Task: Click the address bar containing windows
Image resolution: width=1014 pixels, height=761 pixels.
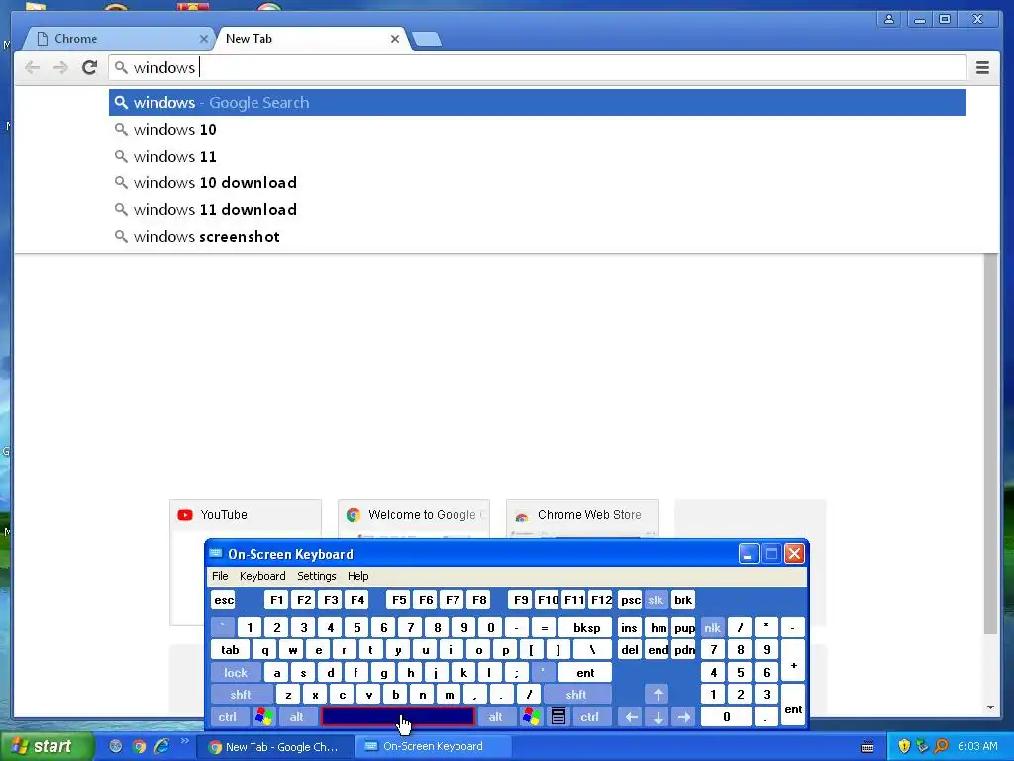Action: (x=538, y=67)
